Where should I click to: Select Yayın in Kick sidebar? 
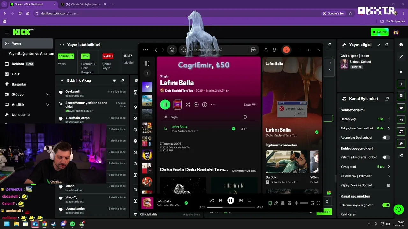point(27,44)
